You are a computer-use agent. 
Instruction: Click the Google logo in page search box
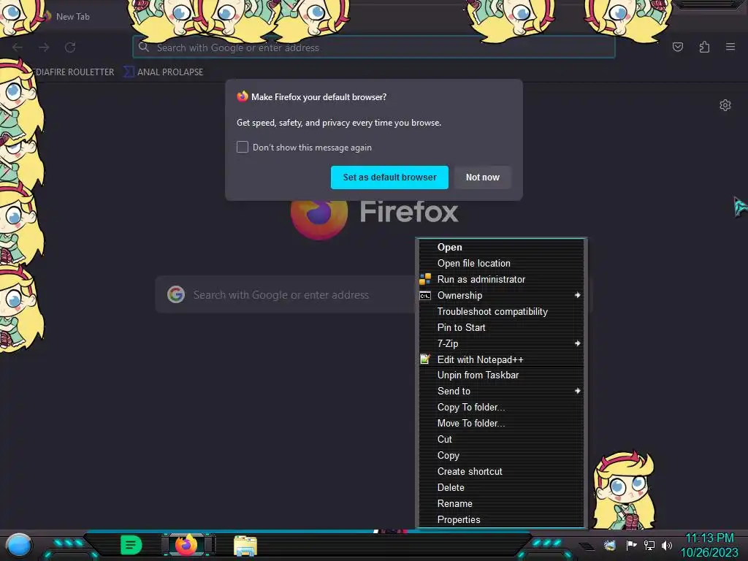tap(176, 294)
